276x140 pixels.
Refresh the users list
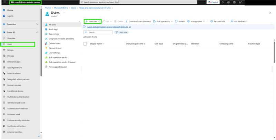click(x=180, y=21)
